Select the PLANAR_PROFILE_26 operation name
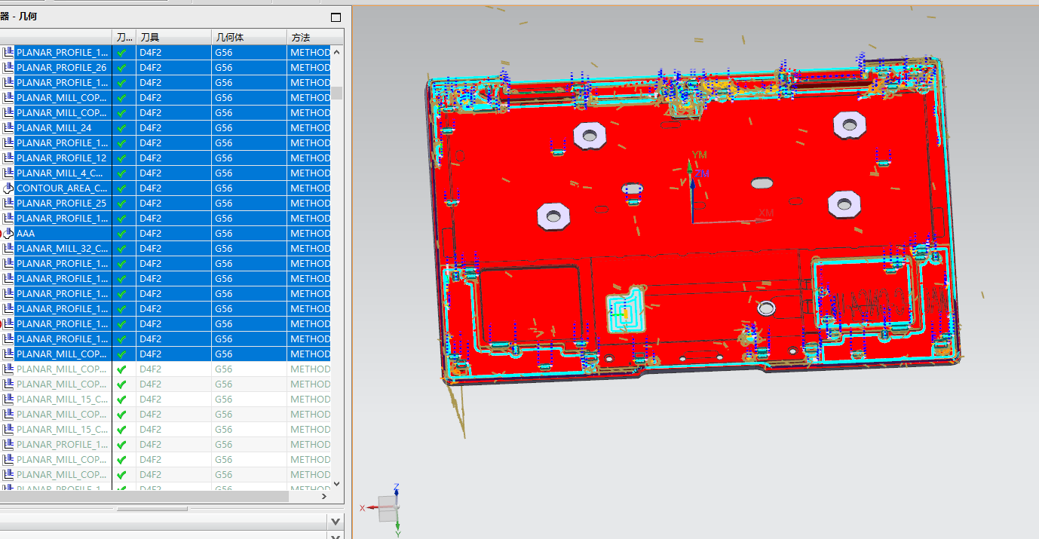The height and width of the screenshot is (539, 1039). [61, 68]
